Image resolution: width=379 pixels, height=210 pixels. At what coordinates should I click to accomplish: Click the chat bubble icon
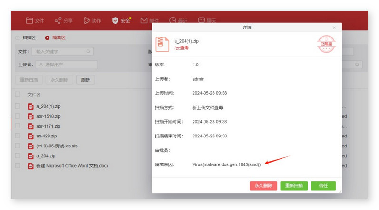point(201,20)
